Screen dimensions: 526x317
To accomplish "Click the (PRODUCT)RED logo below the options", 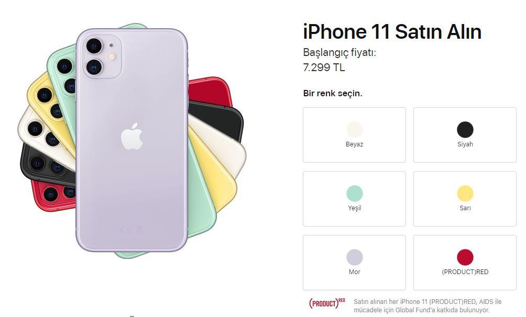I will point(327,303).
